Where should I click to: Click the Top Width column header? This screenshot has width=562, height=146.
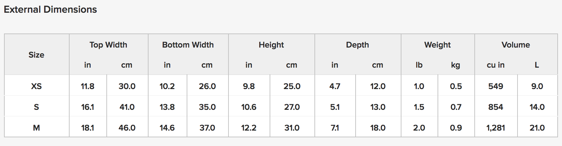[x=108, y=45]
